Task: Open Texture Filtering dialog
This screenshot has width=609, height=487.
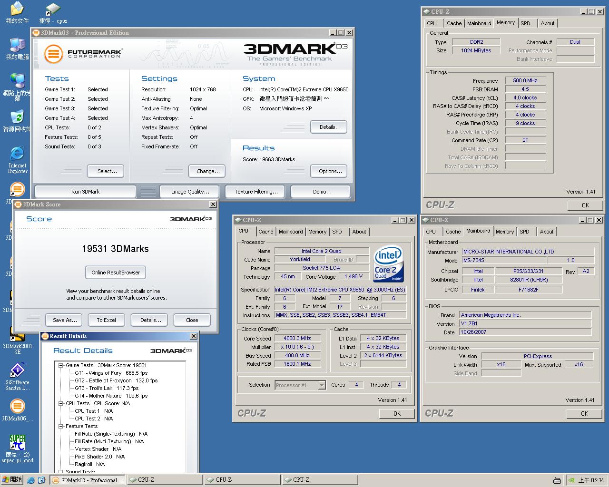Action: pyautogui.click(x=256, y=192)
